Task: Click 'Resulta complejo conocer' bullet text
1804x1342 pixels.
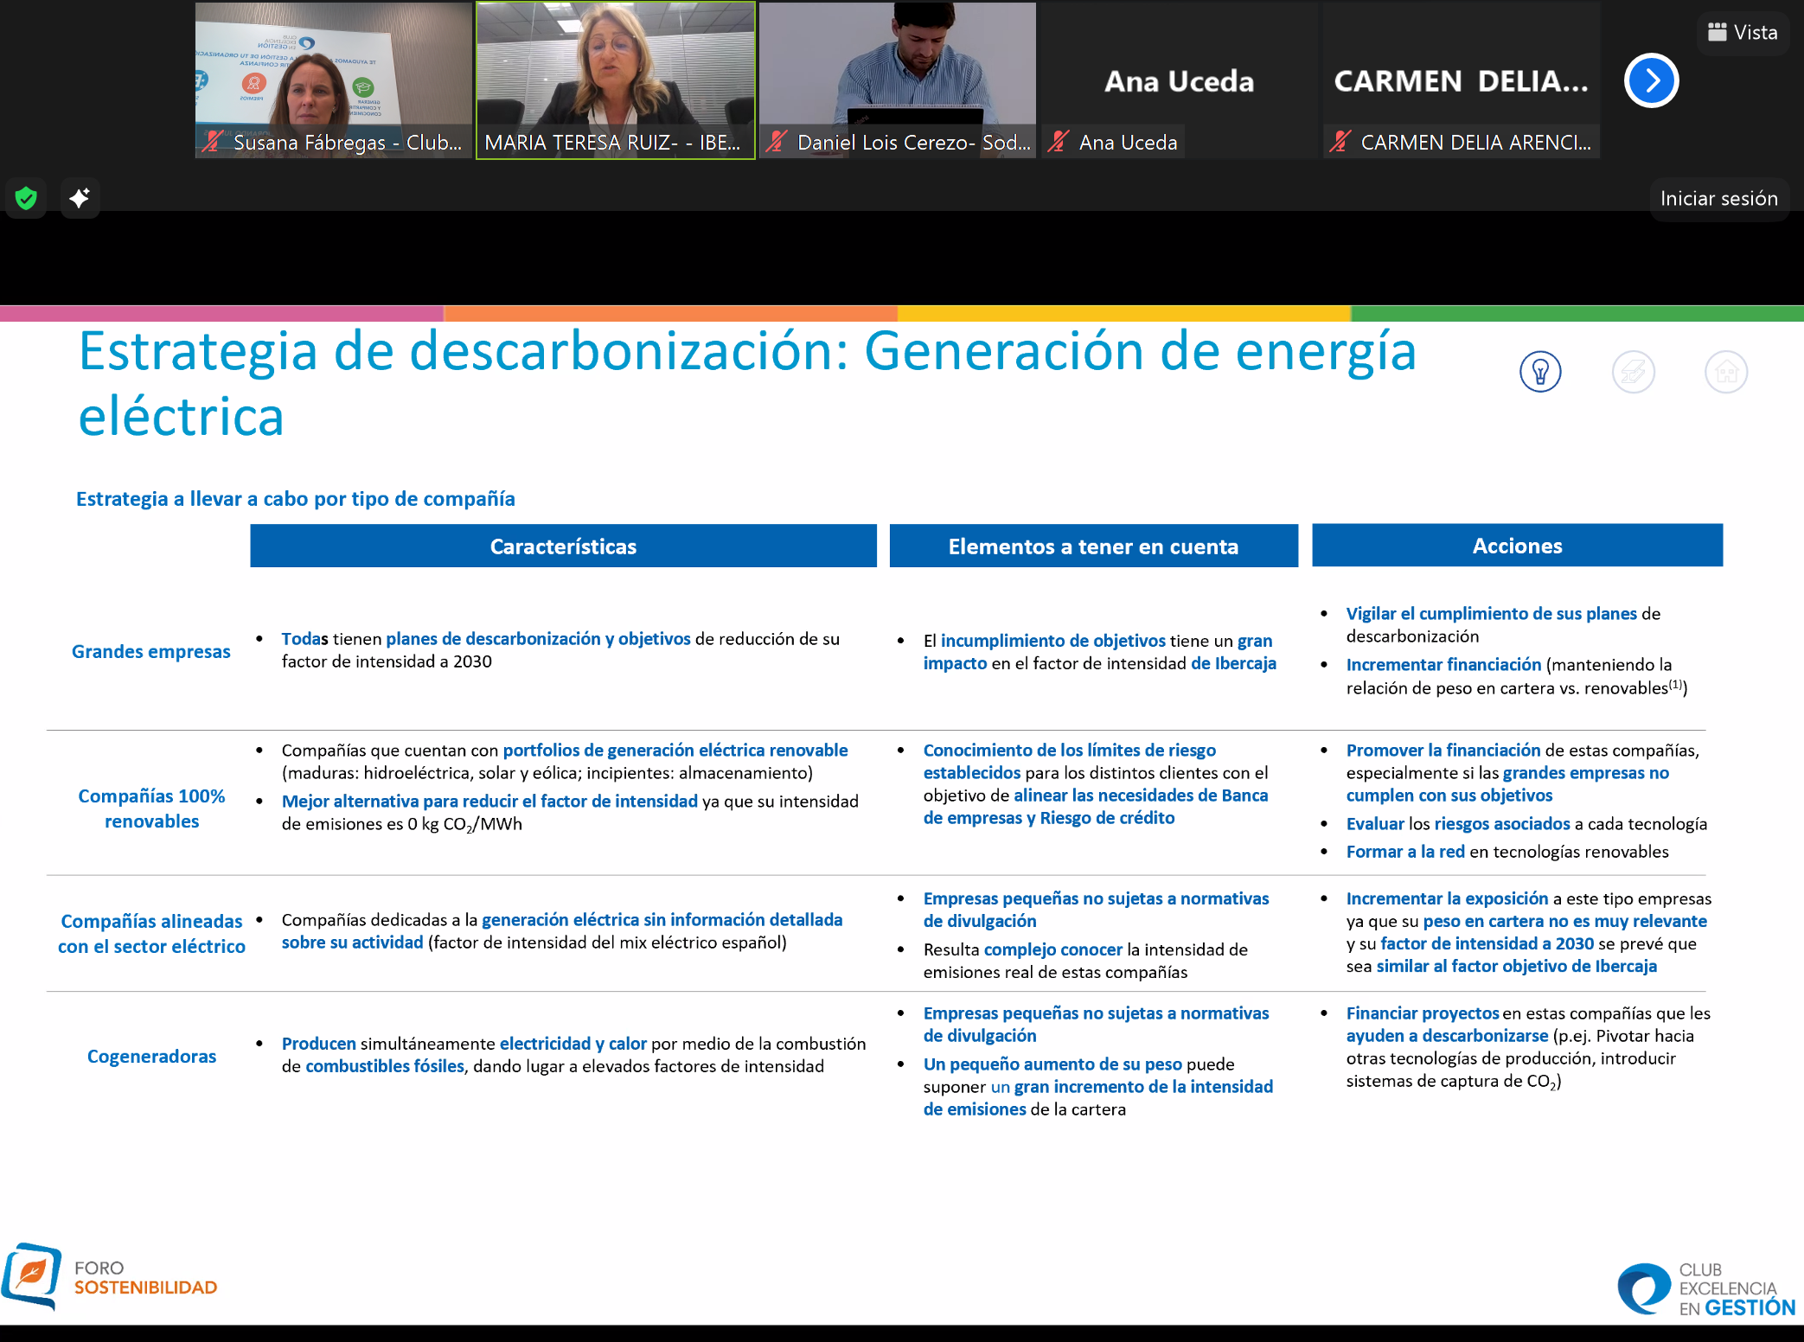Action: point(1023,949)
